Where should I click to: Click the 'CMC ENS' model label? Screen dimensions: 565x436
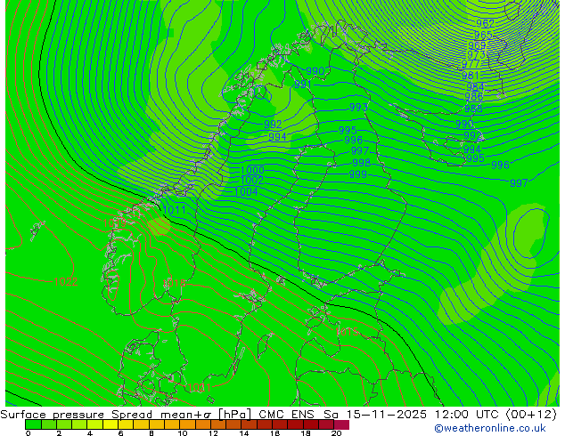point(286,415)
